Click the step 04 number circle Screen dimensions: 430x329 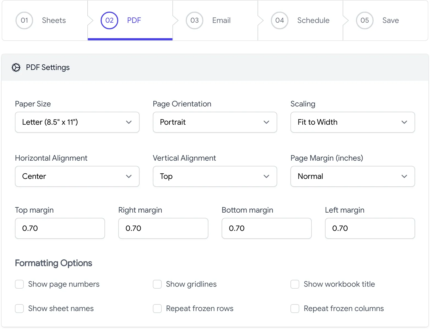pos(280,20)
